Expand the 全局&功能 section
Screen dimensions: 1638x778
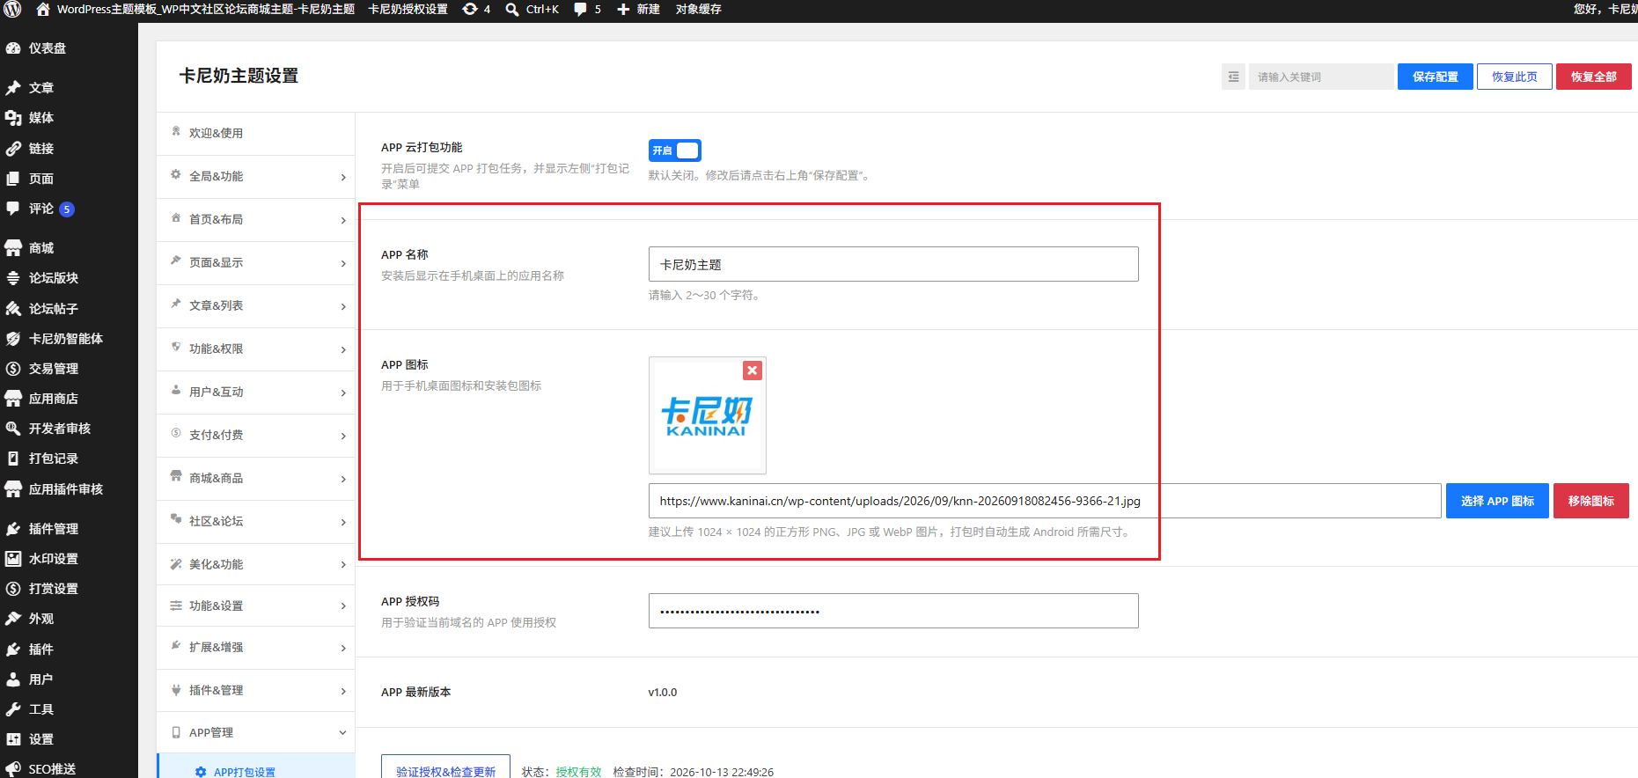(x=256, y=177)
